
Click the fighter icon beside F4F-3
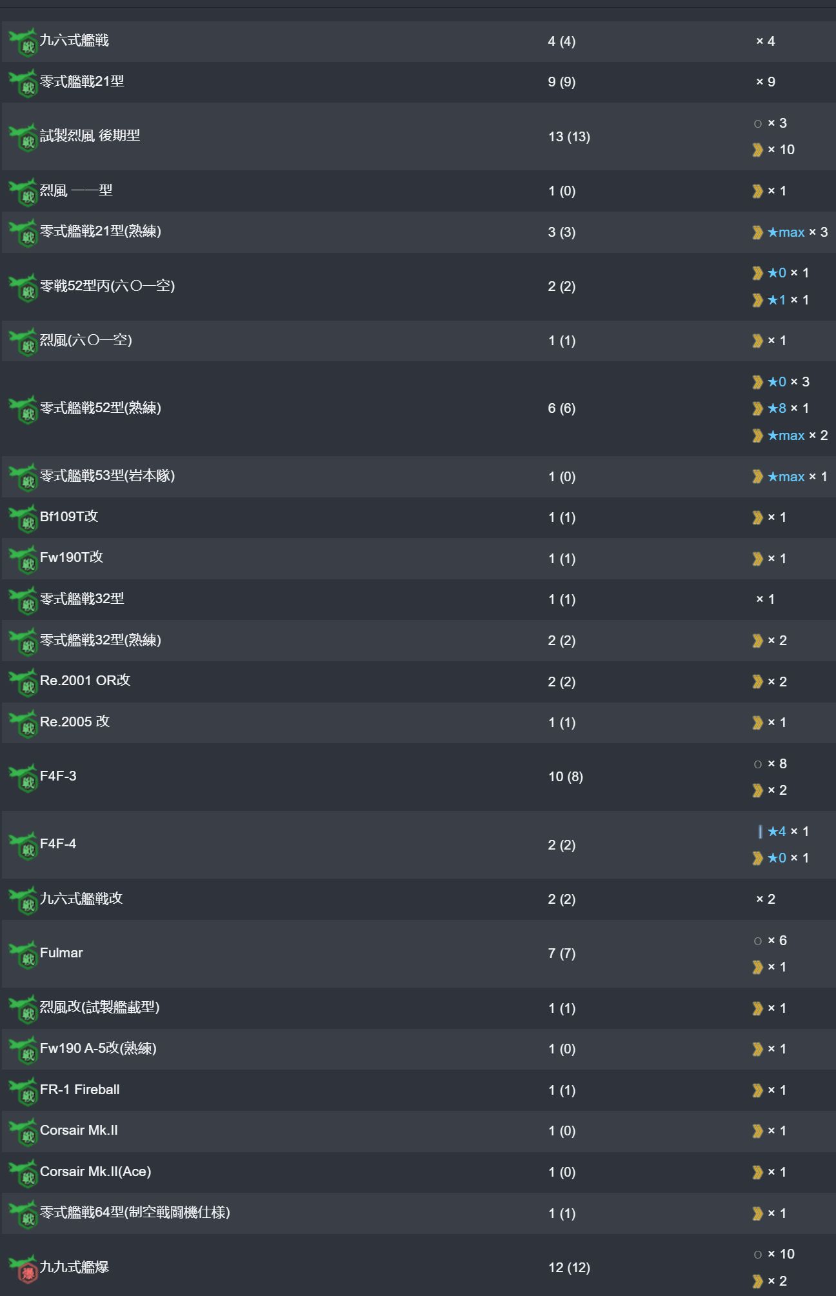[x=23, y=777]
